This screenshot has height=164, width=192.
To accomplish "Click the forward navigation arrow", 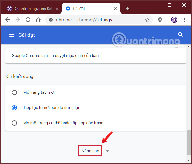I will click(18, 20).
